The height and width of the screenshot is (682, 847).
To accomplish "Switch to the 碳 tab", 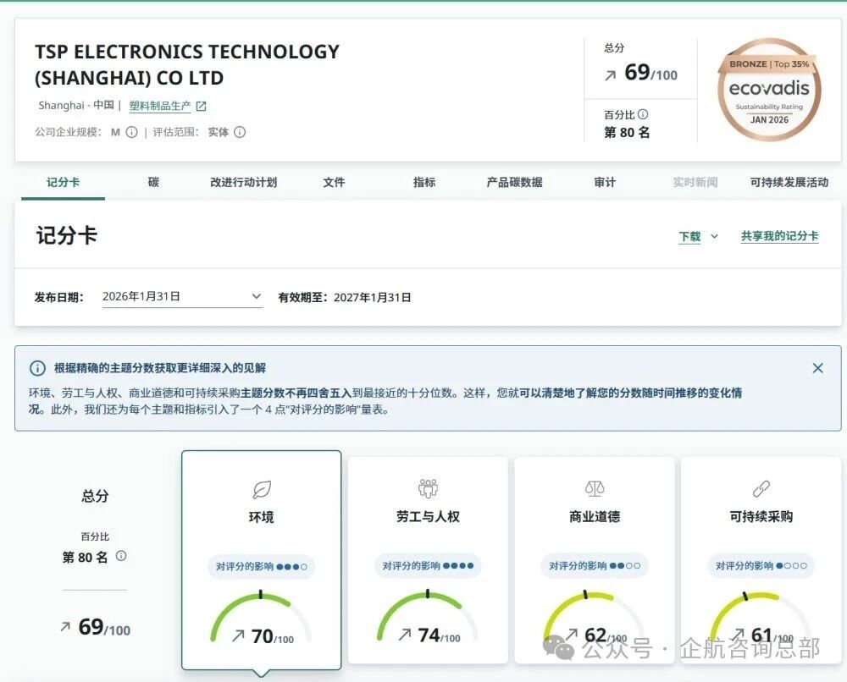I will [153, 182].
